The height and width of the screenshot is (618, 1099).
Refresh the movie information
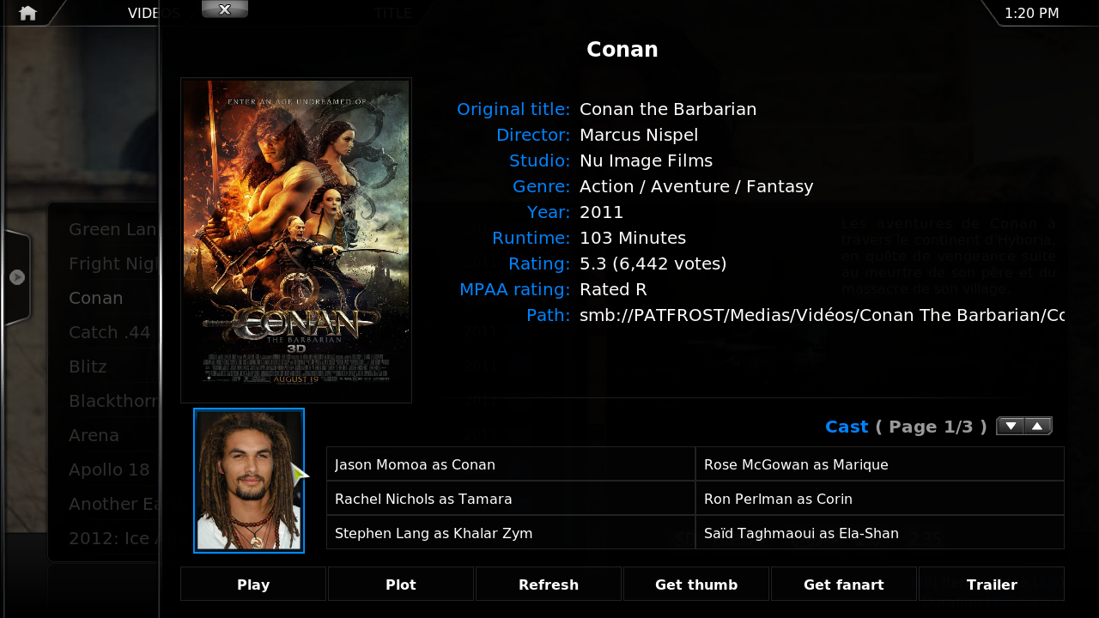(x=549, y=584)
